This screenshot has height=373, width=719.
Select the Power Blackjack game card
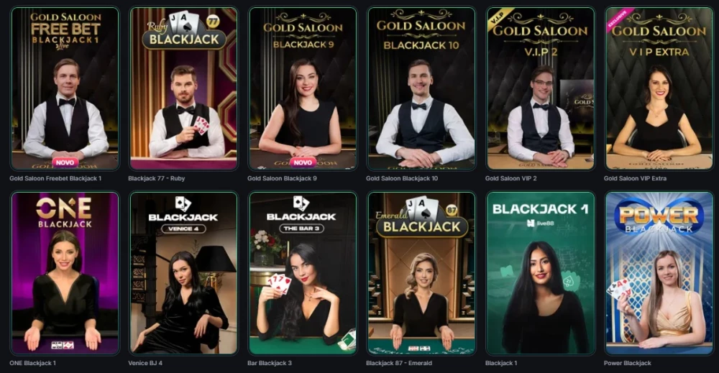[659, 273]
